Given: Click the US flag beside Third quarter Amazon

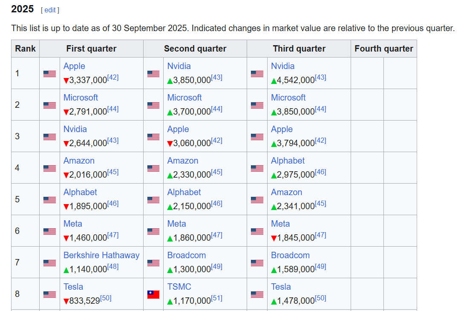Looking at the screenshot, I should pyautogui.click(x=257, y=200).
